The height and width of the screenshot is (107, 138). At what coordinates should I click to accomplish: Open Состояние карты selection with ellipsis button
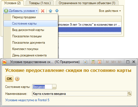click(x=54, y=87)
